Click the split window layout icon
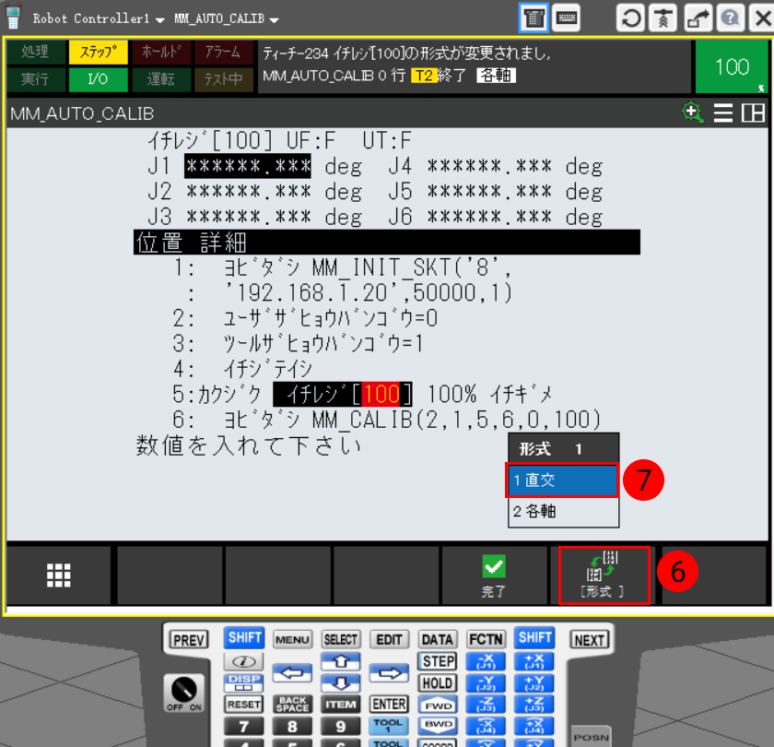This screenshot has height=747, width=774. point(754,113)
